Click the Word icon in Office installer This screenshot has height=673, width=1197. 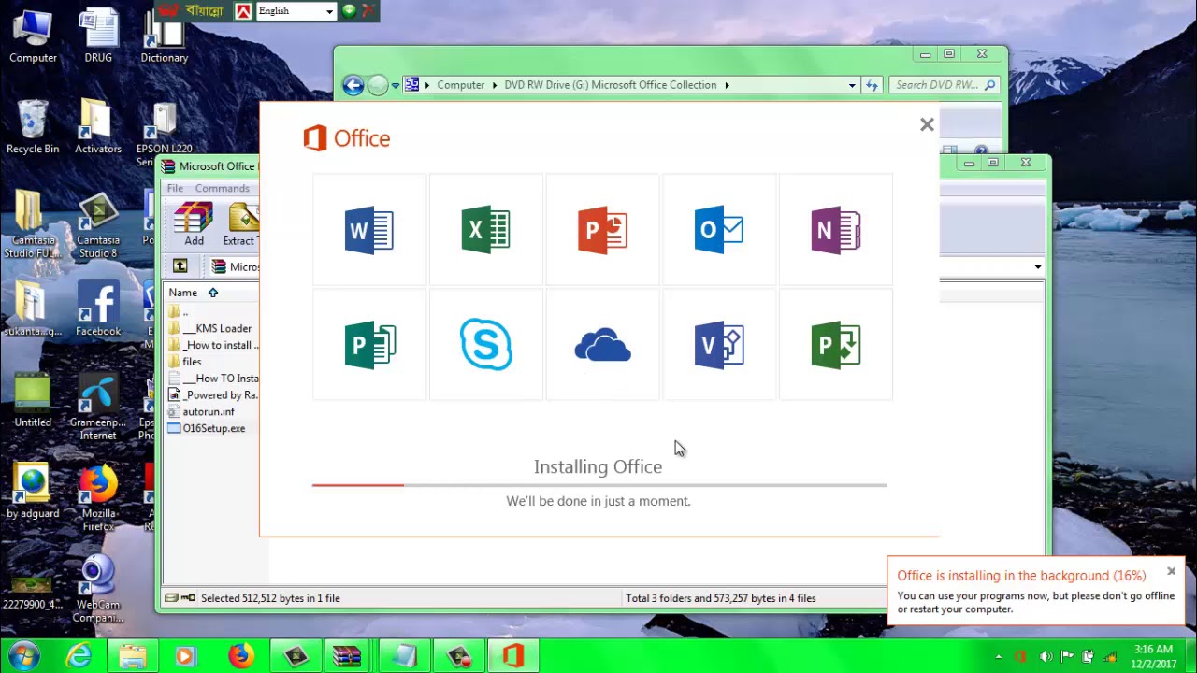click(369, 230)
